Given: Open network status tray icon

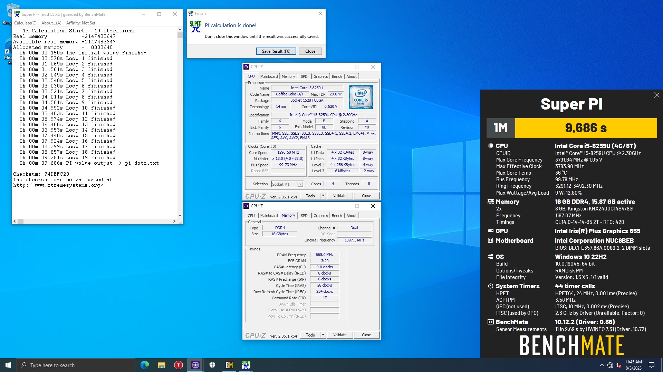Looking at the screenshot, I should pyautogui.click(x=610, y=365).
